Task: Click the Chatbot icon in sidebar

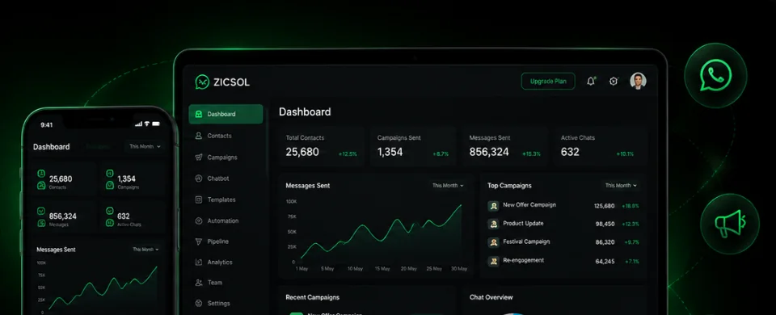Action: pyautogui.click(x=199, y=178)
